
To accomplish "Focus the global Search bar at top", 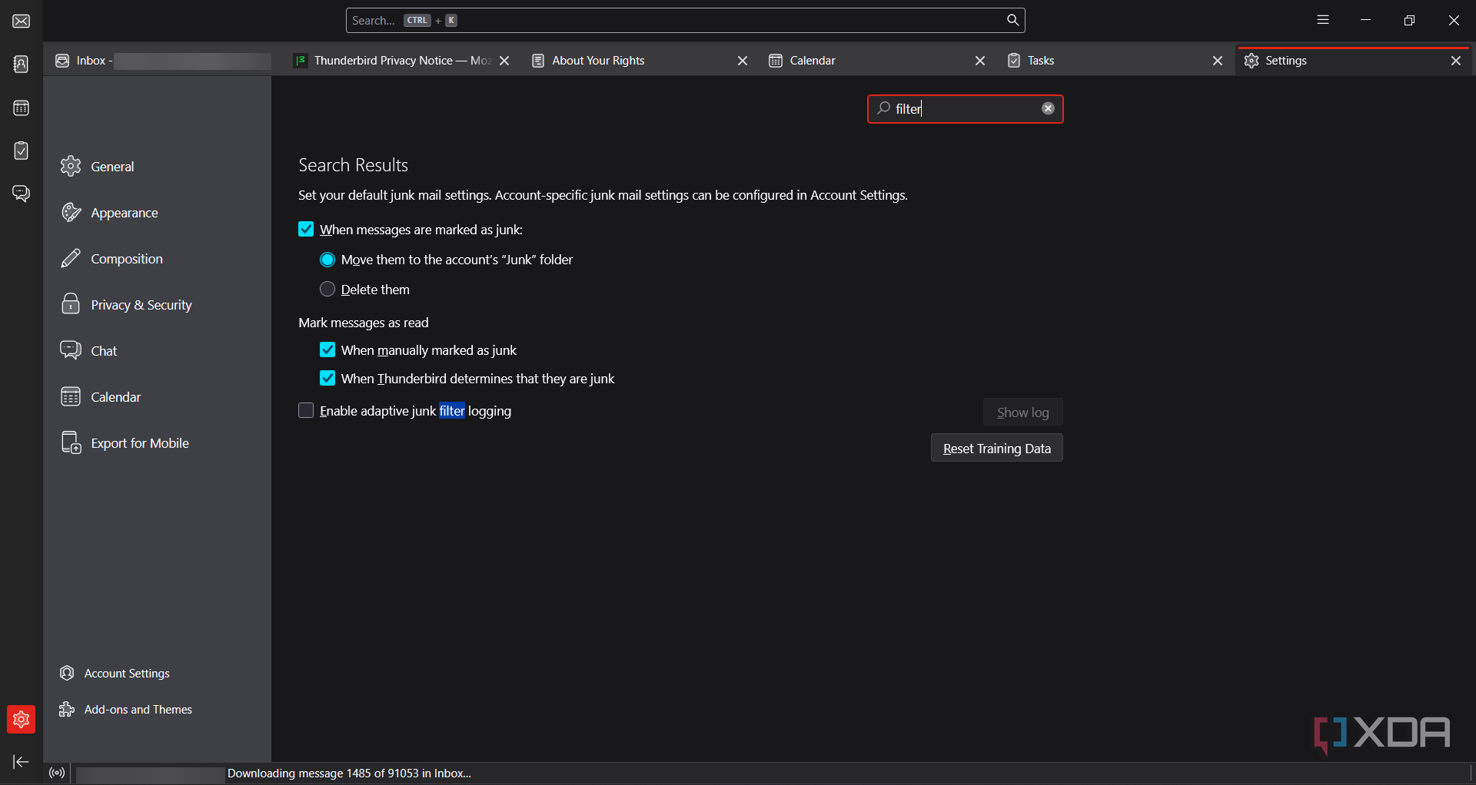I will [684, 20].
